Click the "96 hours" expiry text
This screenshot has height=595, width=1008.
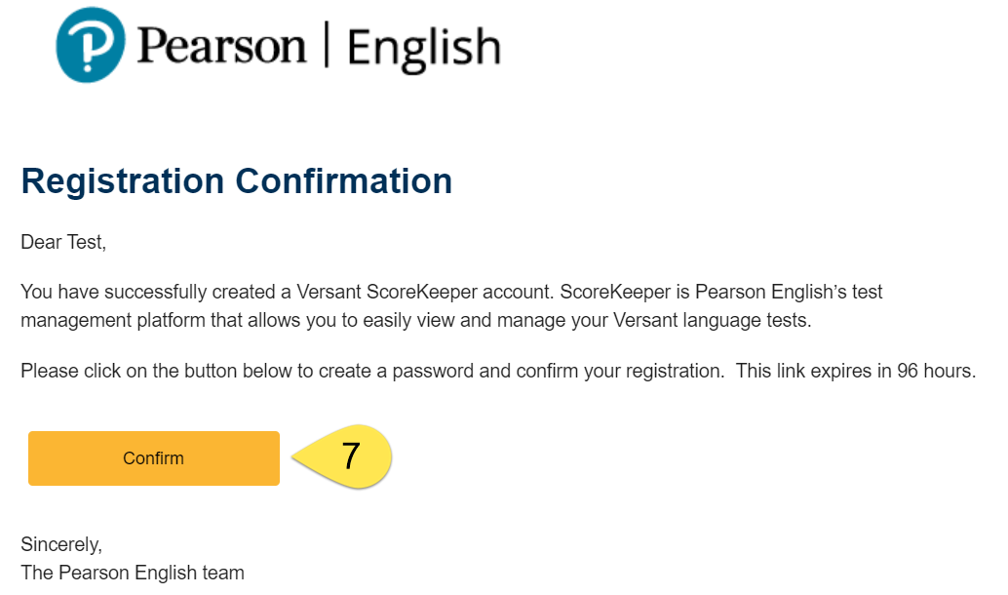pos(941,372)
